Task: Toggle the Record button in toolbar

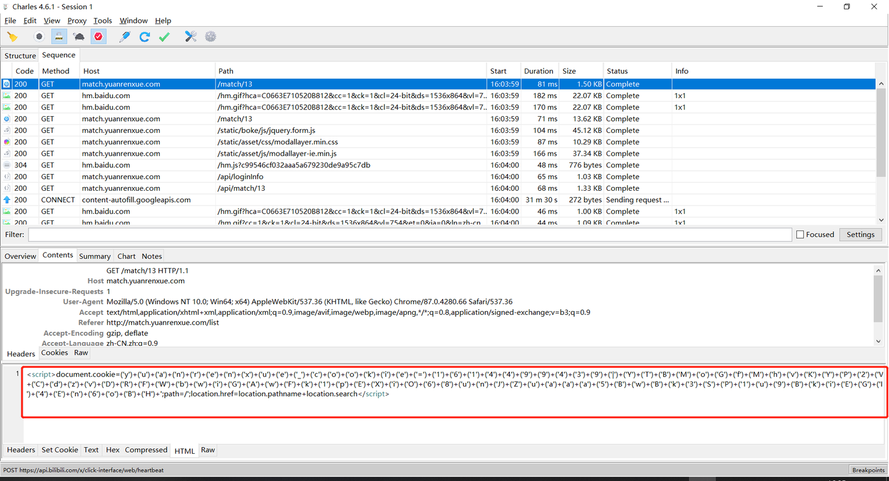Action: [x=39, y=36]
